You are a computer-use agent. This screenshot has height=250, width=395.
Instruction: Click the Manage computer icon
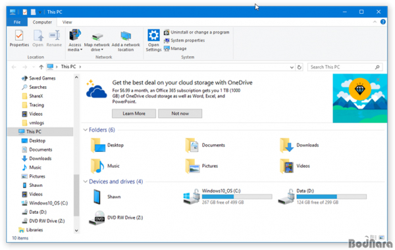click(167, 49)
